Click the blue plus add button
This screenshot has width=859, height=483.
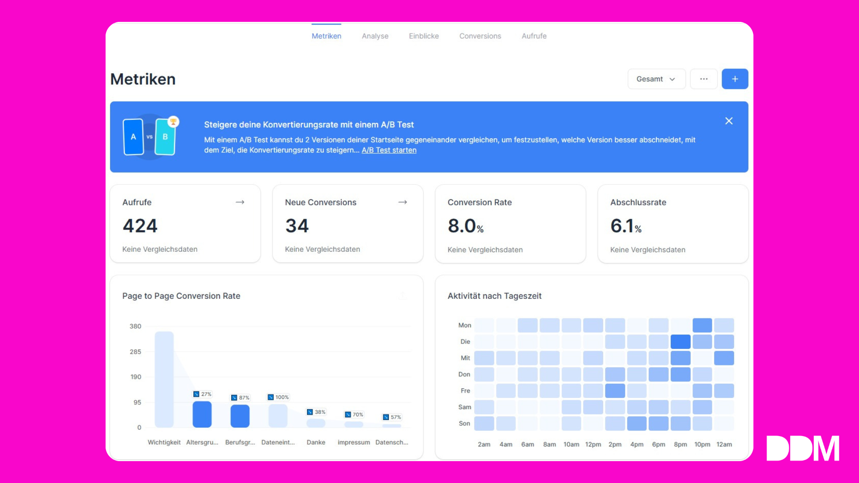tap(735, 79)
